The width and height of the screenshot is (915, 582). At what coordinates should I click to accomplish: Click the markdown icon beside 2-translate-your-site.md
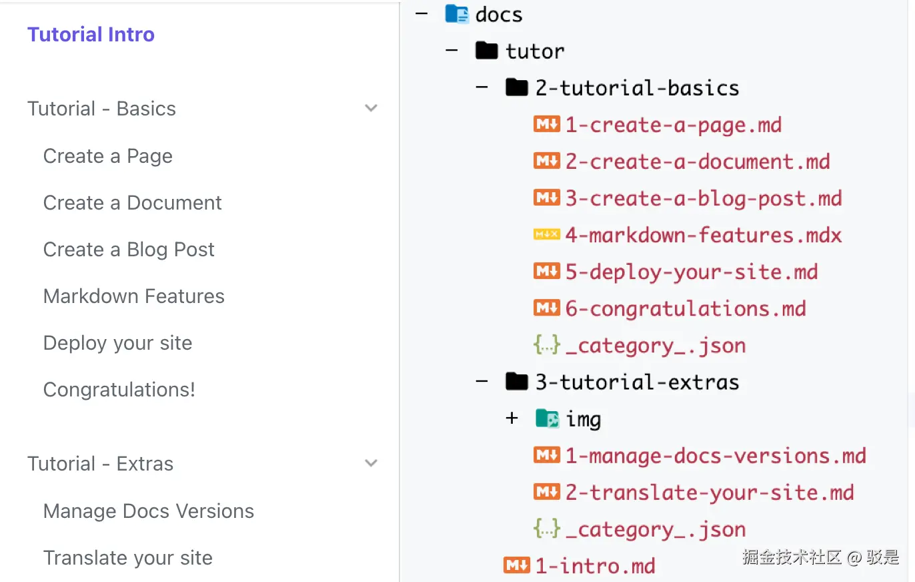tap(546, 492)
